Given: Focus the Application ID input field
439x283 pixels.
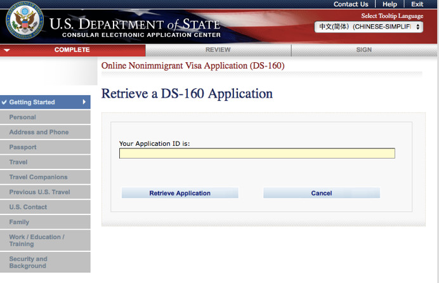Looking at the screenshot, I should click(257, 154).
